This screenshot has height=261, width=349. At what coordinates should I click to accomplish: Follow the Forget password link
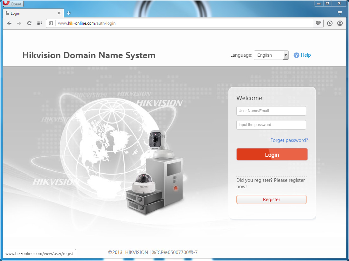point(289,140)
